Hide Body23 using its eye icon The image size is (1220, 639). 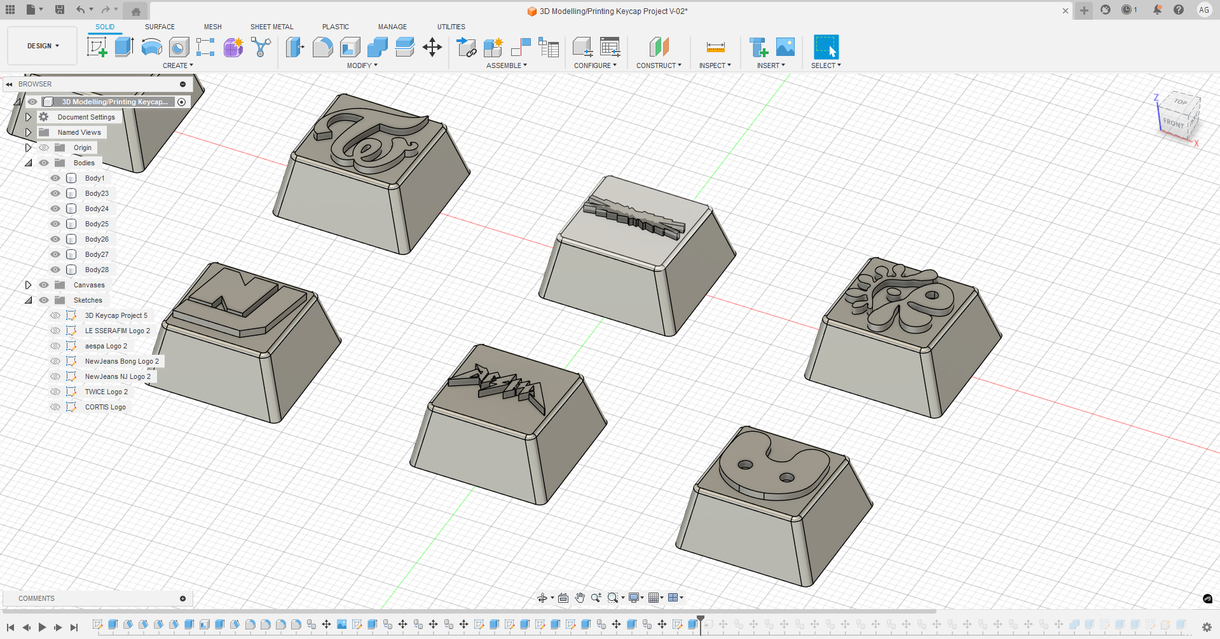point(55,193)
